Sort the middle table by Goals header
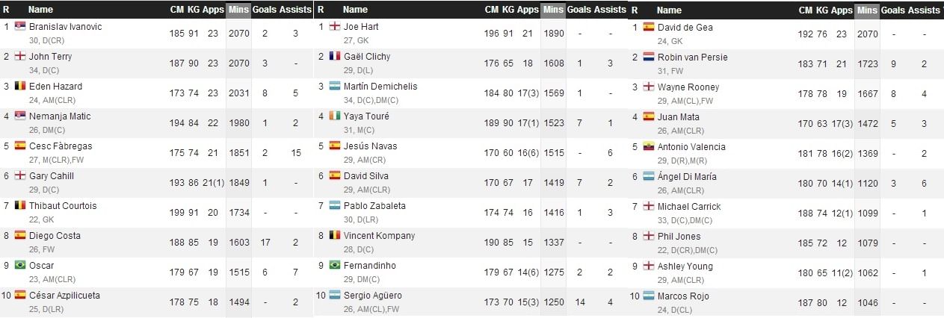This screenshot has width=944, height=318. tap(578, 10)
